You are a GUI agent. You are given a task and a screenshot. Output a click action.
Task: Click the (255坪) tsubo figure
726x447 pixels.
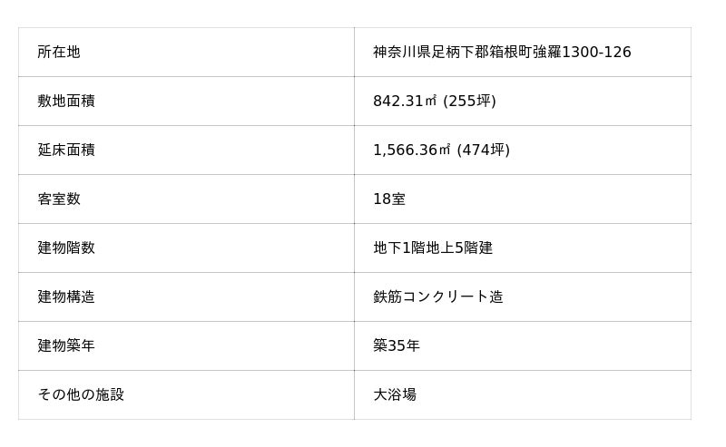click(469, 102)
